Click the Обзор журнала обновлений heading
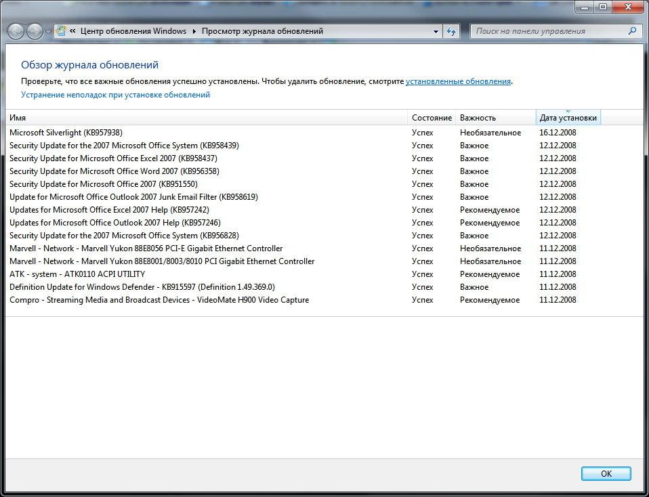 90,65
